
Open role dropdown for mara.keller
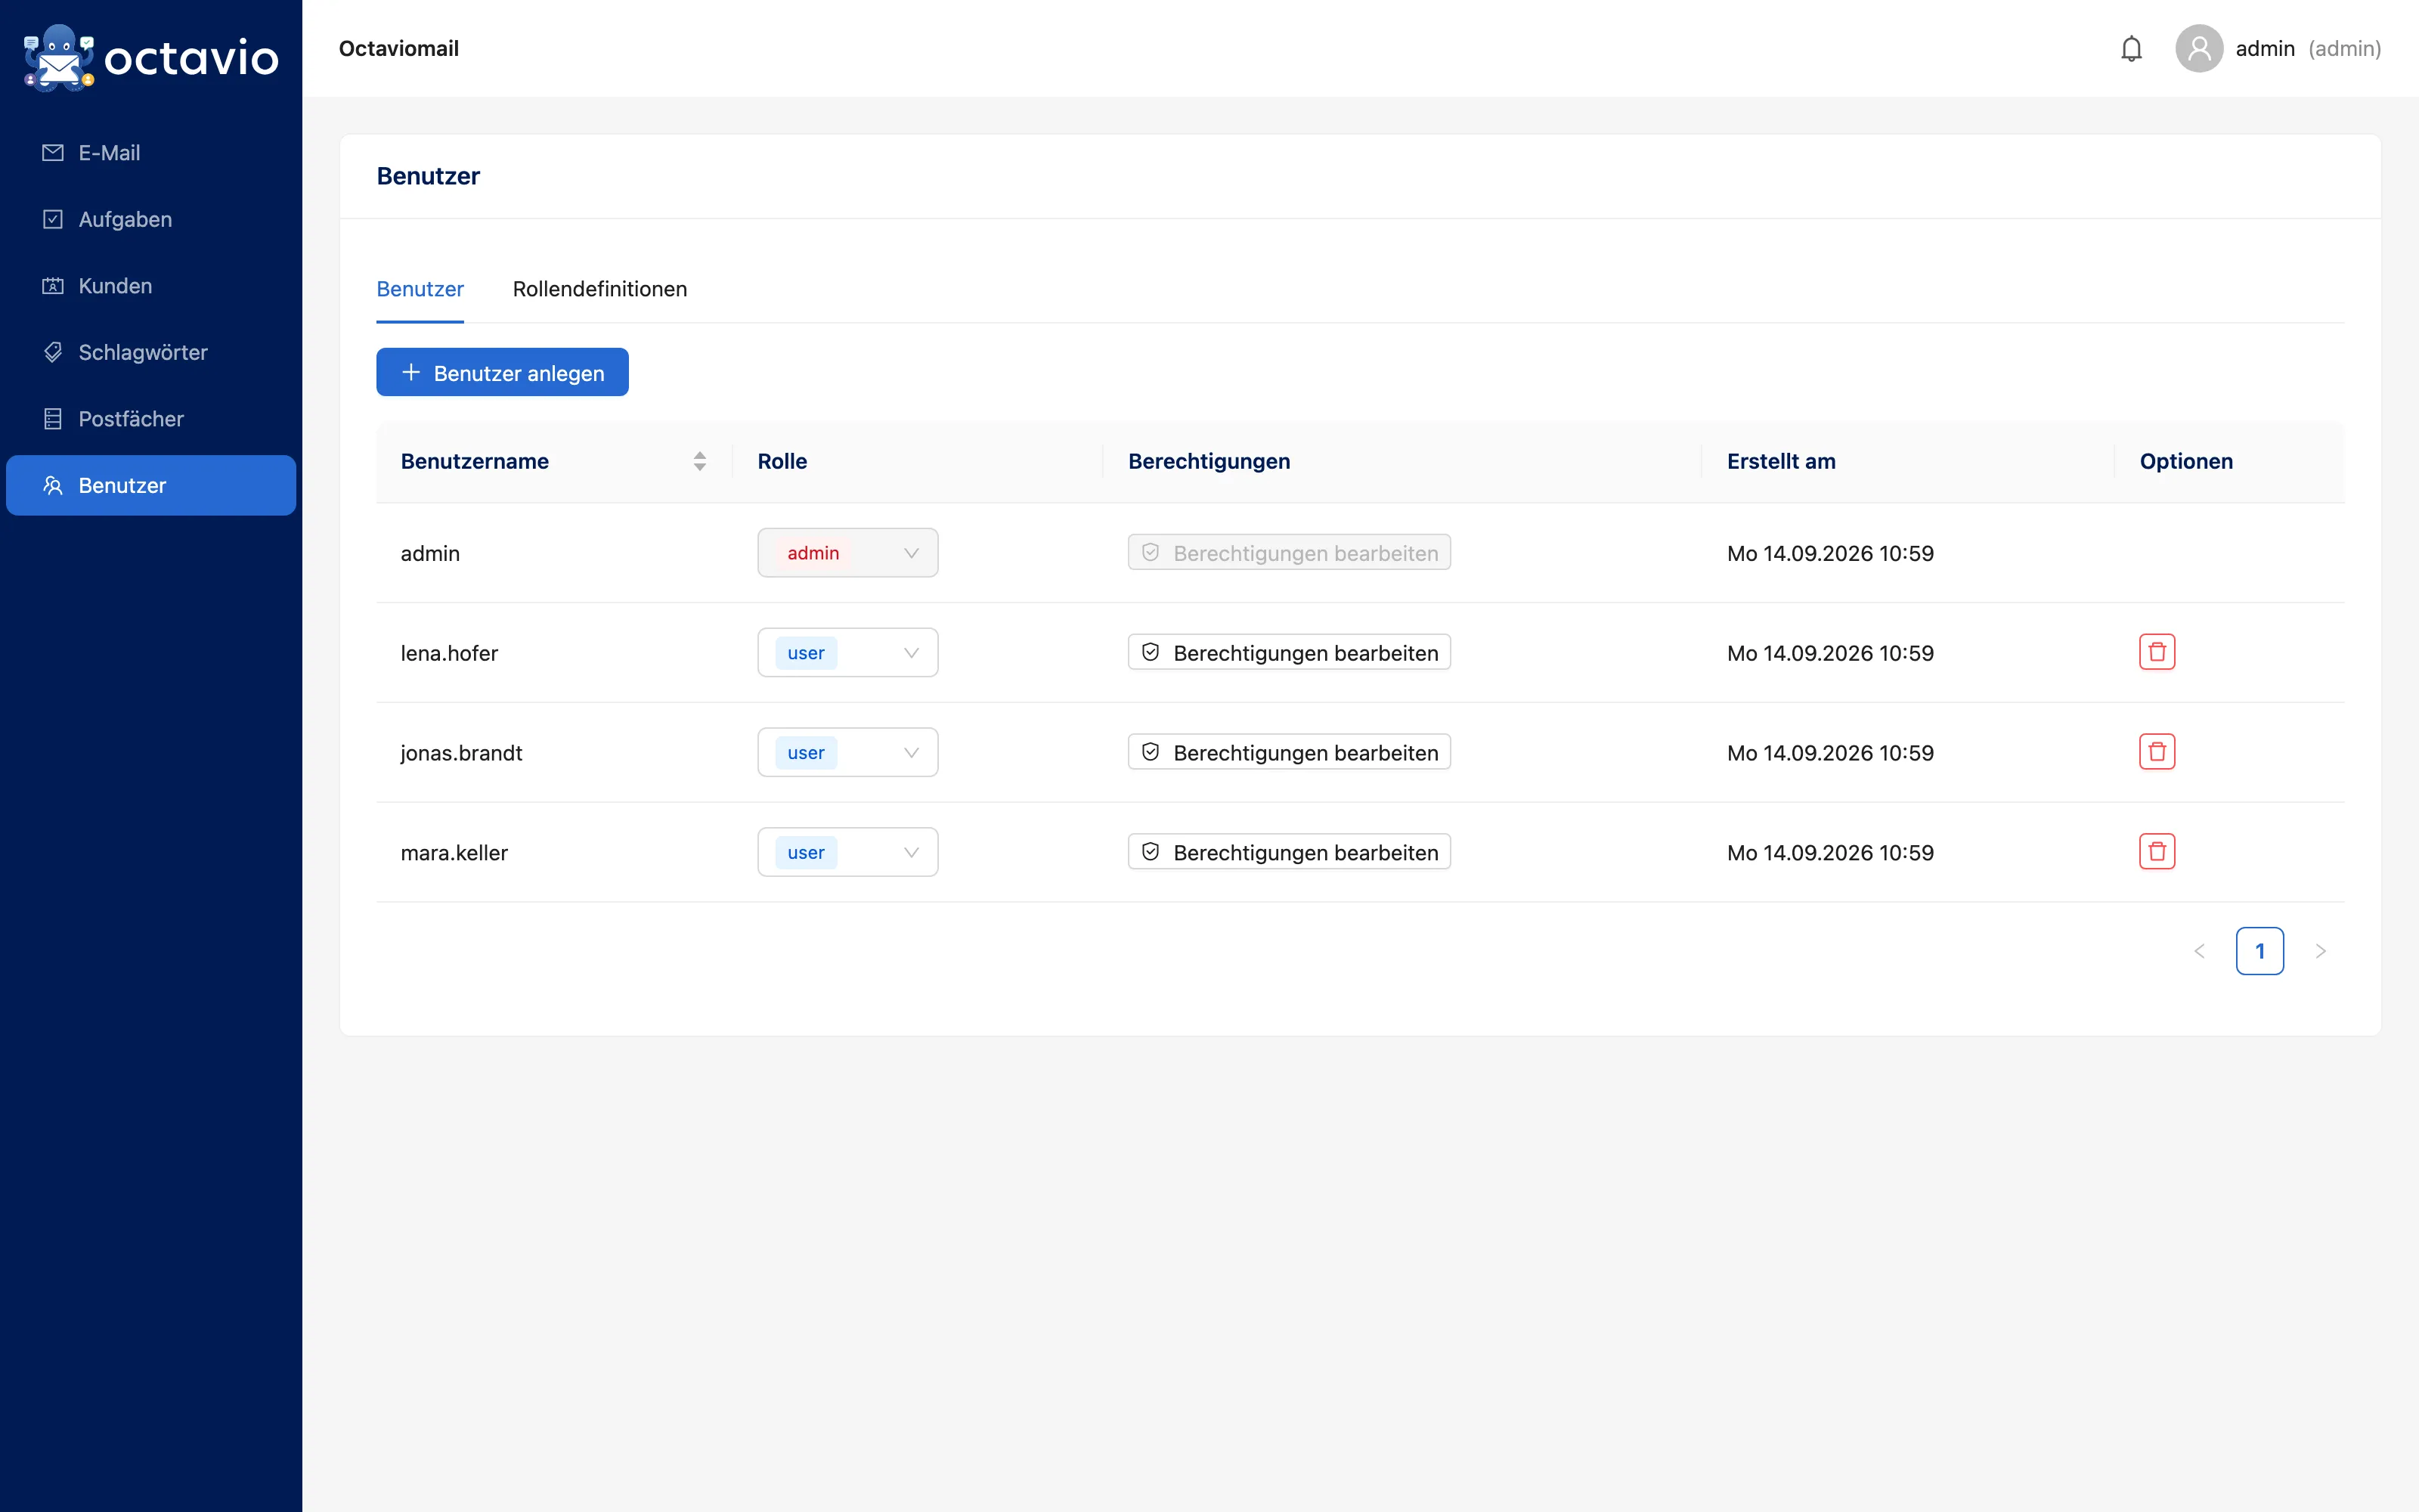847,852
